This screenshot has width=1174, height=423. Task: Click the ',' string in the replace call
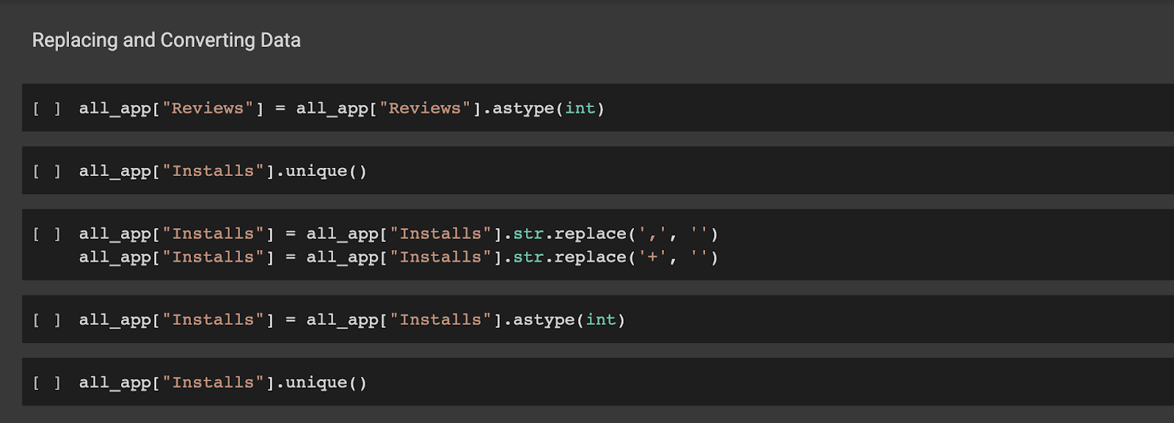652,234
